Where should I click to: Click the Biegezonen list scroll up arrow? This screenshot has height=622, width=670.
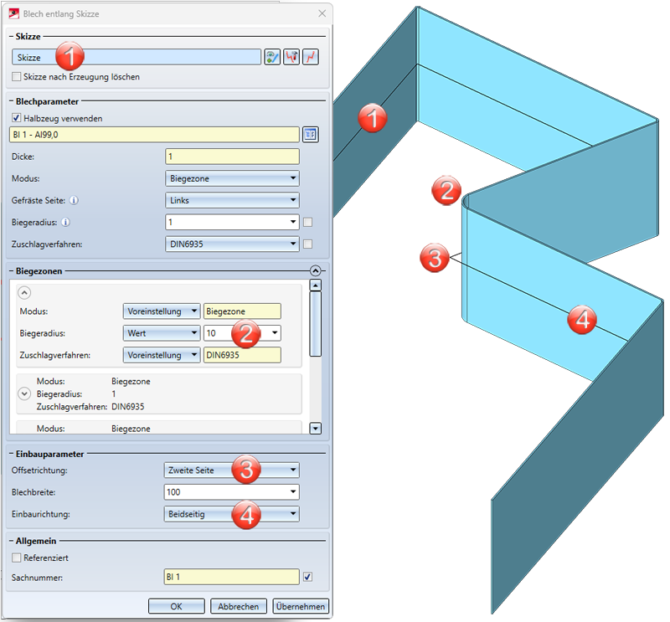[316, 285]
